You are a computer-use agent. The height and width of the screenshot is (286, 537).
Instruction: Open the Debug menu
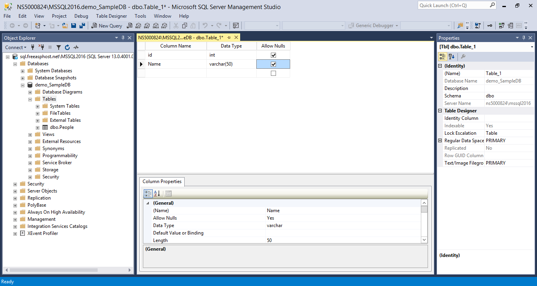click(81, 16)
